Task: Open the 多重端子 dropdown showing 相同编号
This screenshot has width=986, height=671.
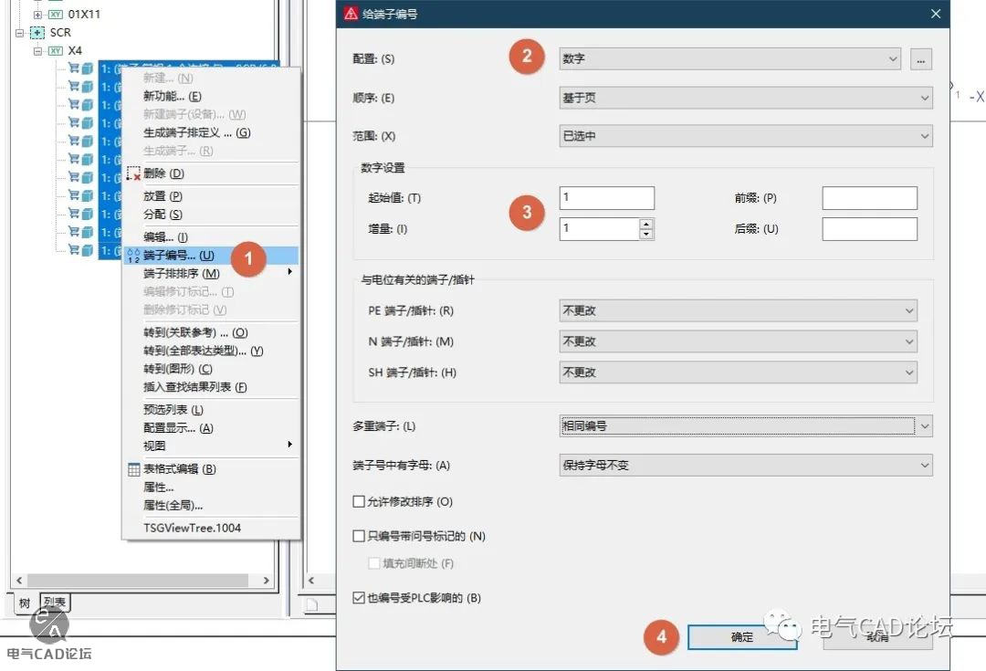Action: 745,425
